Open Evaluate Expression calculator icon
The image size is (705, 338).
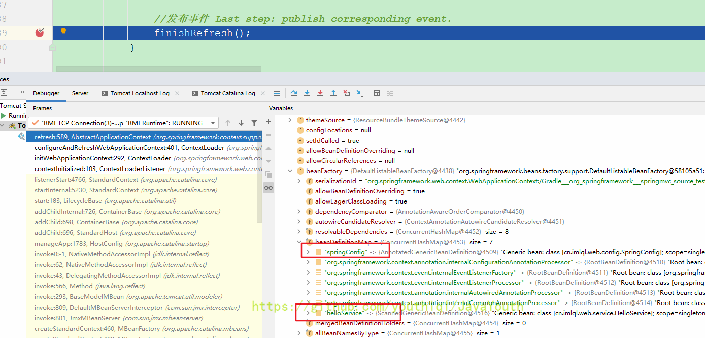pyautogui.click(x=377, y=93)
